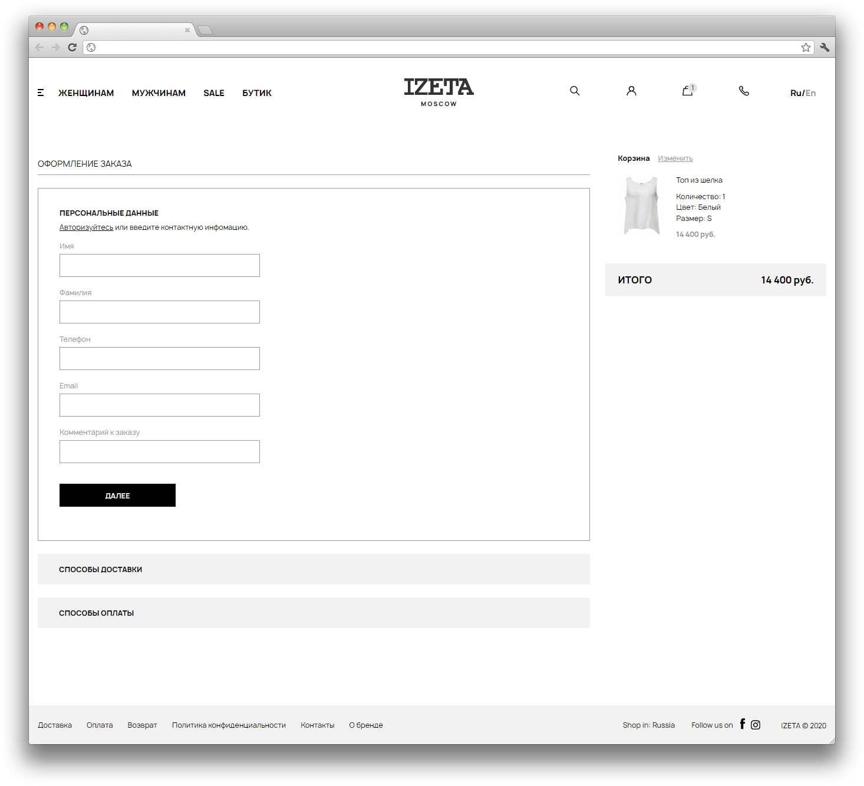Viewport: 864px width, 786px height.
Task: Open Политика конфиденциальности footer link
Action: tap(229, 725)
